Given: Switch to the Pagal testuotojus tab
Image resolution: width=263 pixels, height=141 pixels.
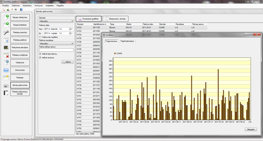Looking at the screenshot, I should (128, 41).
